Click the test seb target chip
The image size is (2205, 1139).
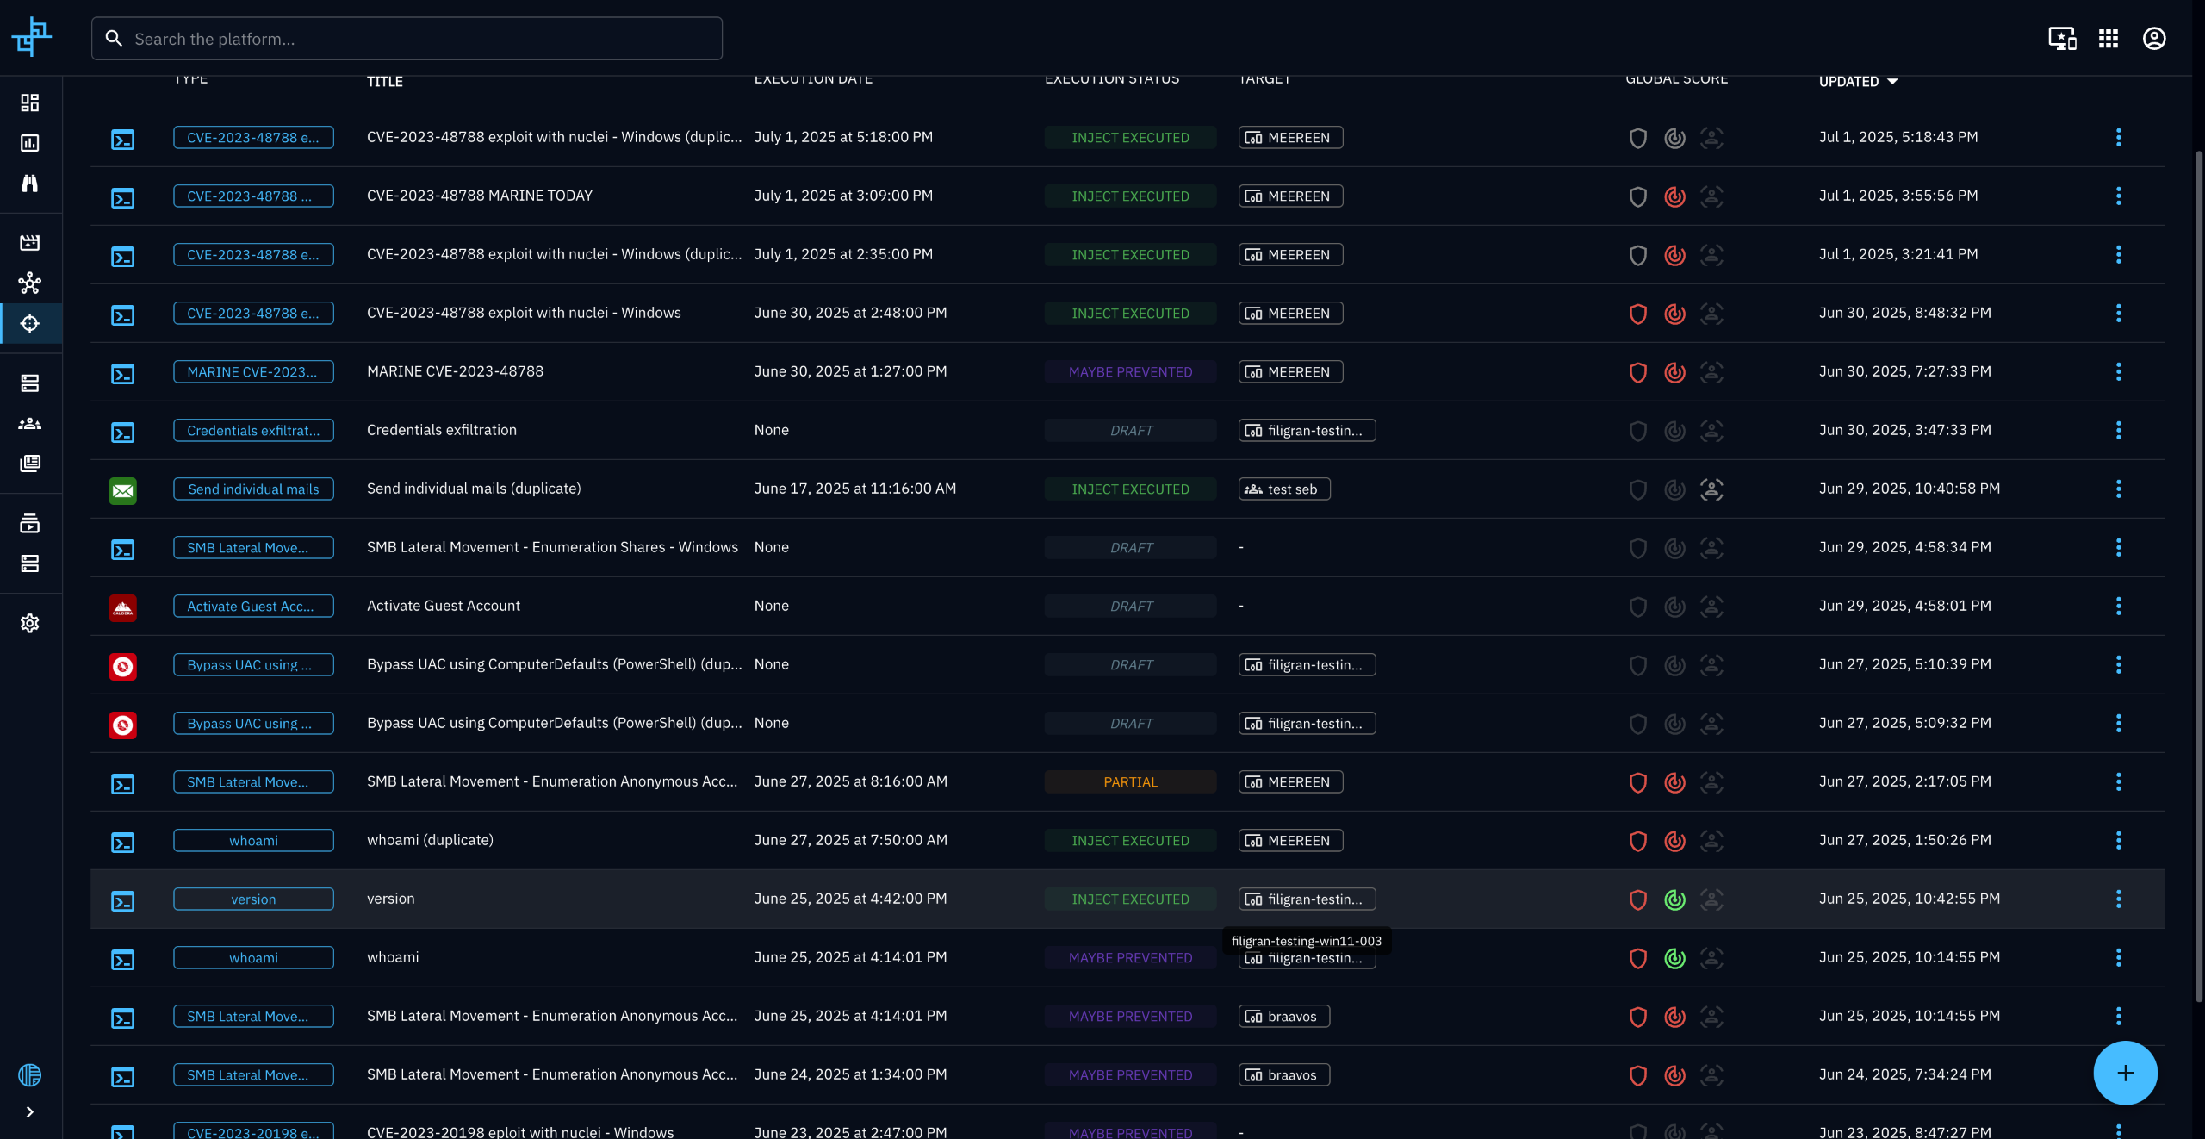1283,489
